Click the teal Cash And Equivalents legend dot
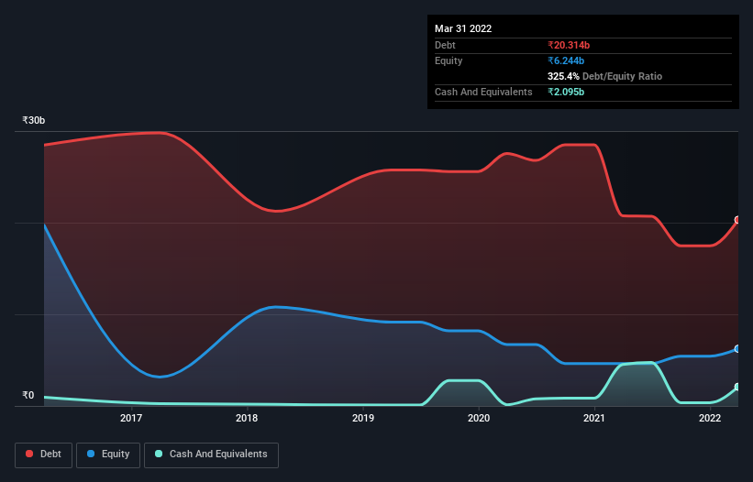753x482 pixels. pyautogui.click(x=159, y=454)
